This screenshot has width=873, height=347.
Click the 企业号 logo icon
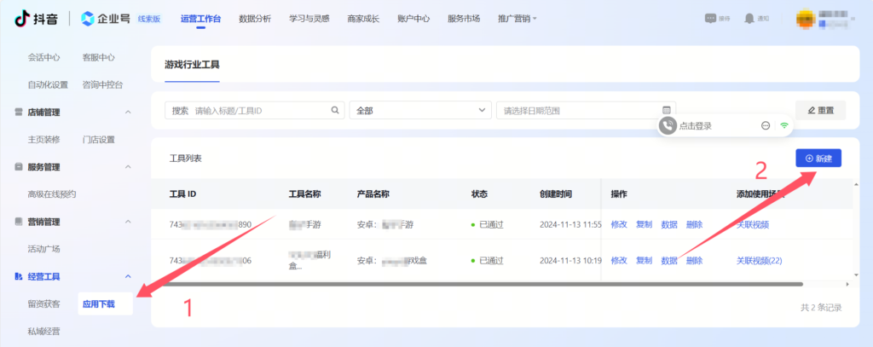(88, 19)
